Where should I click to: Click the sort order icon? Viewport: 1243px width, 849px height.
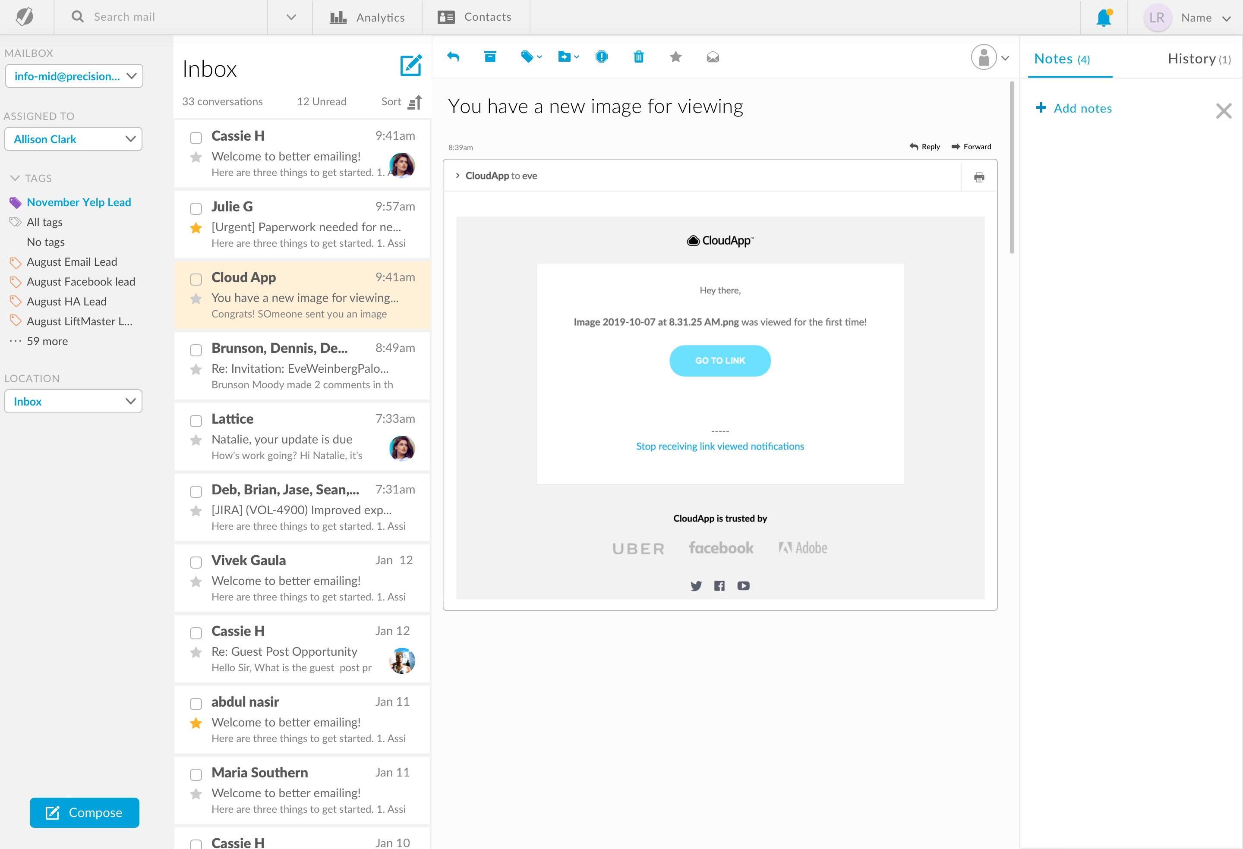click(x=415, y=101)
